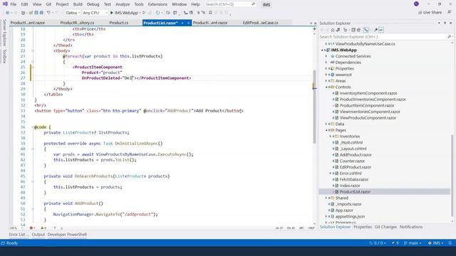Open the Git menu
Viewport: 456px width, 256px height.
(x=48, y=4)
